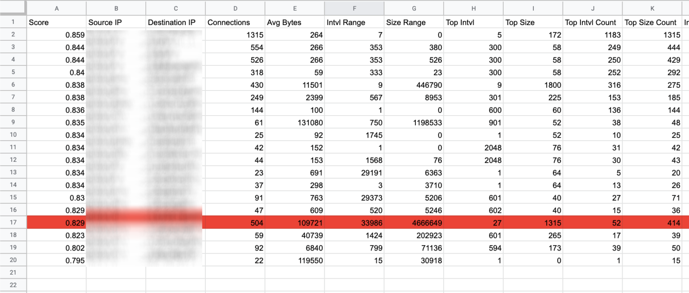Select the Size Range cell containing 4666649
Screen dimensions: 689x293
tap(414, 223)
